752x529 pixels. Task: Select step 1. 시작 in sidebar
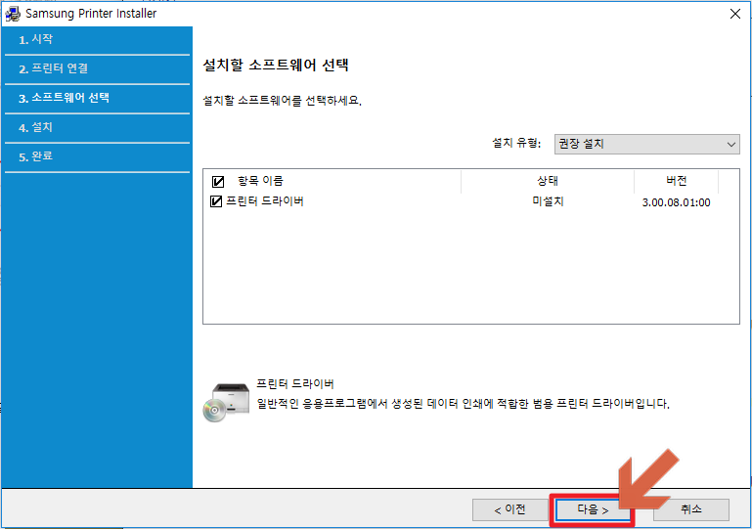tap(36, 39)
